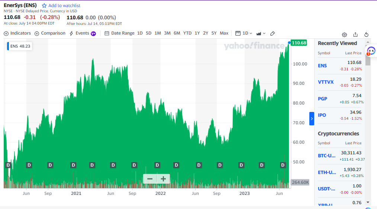Select the 6M time range
377x209 pixels.
[177, 33]
